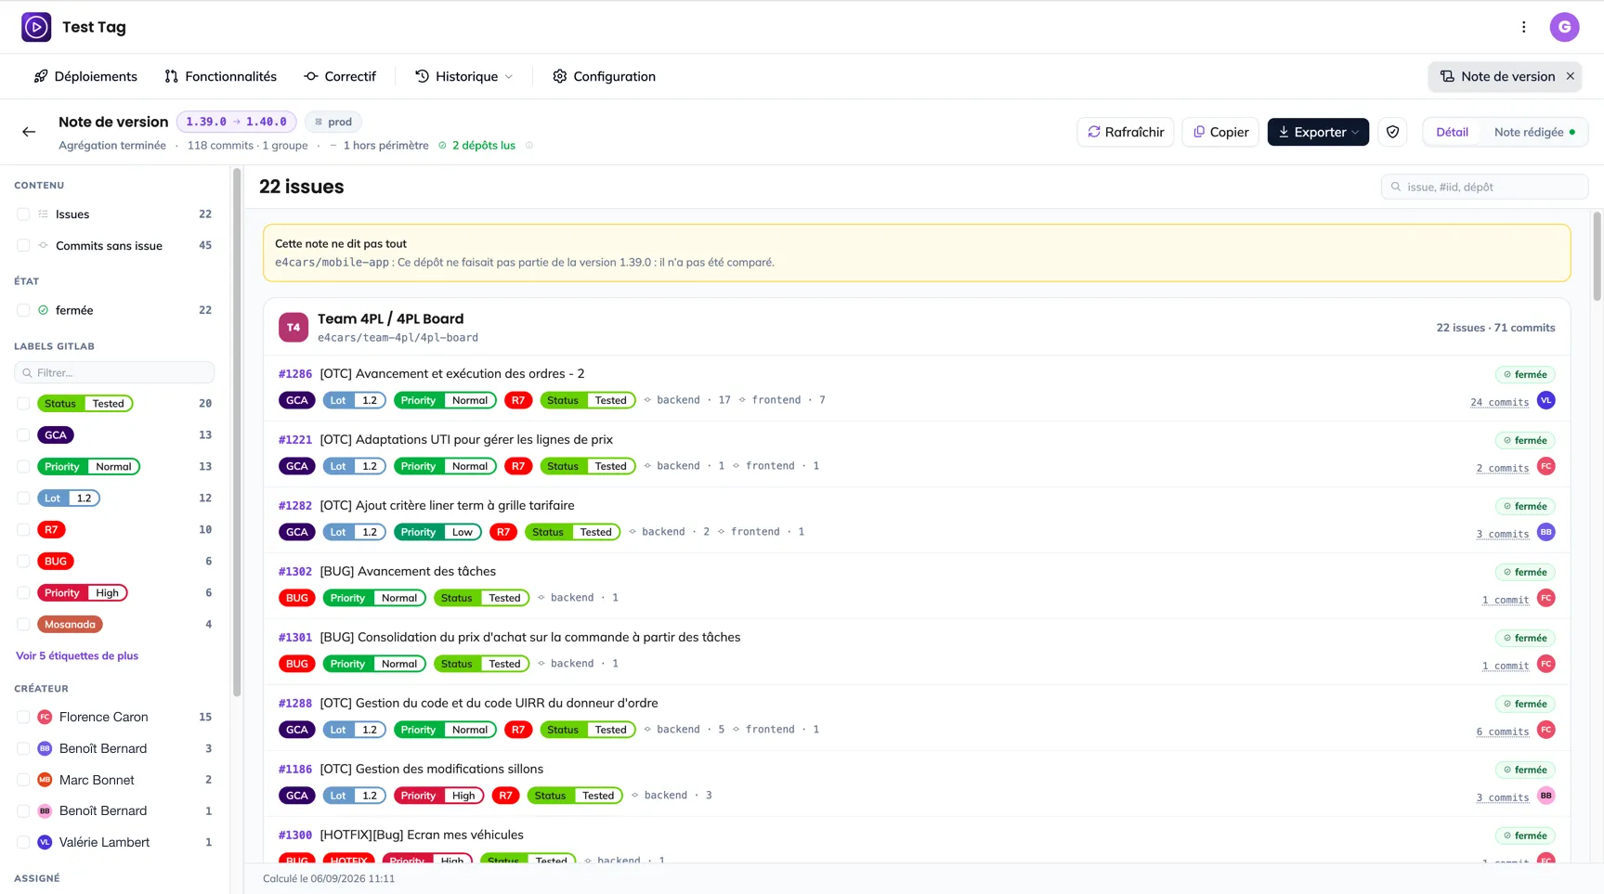The width and height of the screenshot is (1604, 894).
Task: Check the Lot 1.2 label filter
Action: [x=23, y=499]
